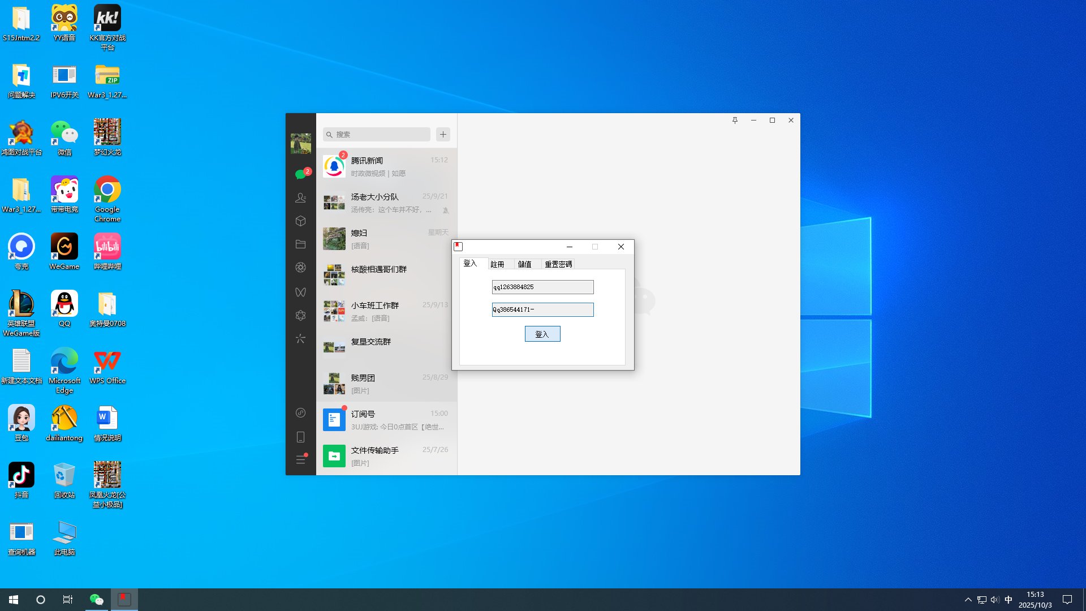The height and width of the screenshot is (611, 1086).
Task: Pin the WeChat window on top
Action: 735,121
